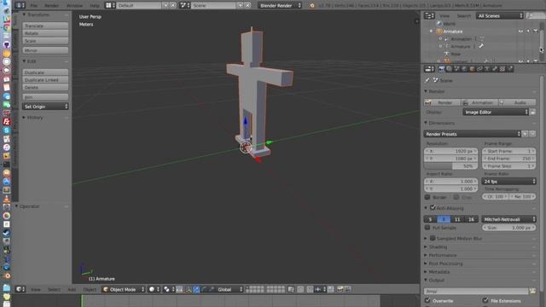The width and height of the screenshot is (546, 307).
Task: Open the Help menu
Action: pyautogui.click(x=95, y=6)
